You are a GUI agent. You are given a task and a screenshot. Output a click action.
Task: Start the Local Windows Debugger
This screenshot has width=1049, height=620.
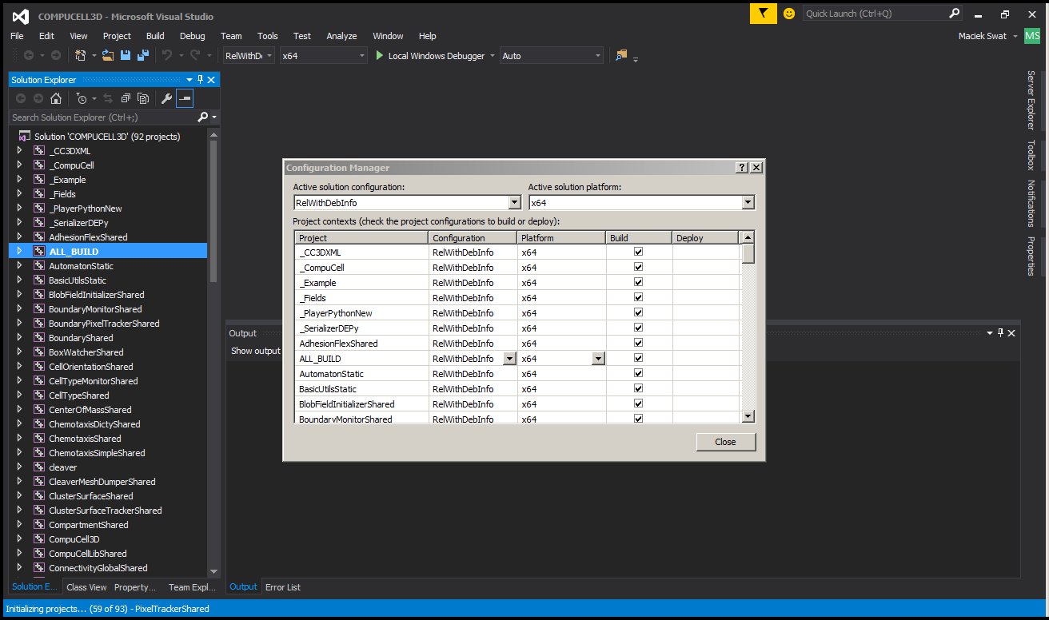(x=430, y=56)
